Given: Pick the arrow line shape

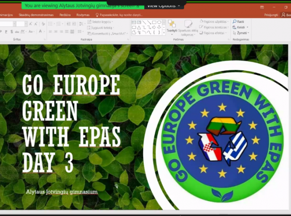Looking at the screenshot, I should pos(149,22).
